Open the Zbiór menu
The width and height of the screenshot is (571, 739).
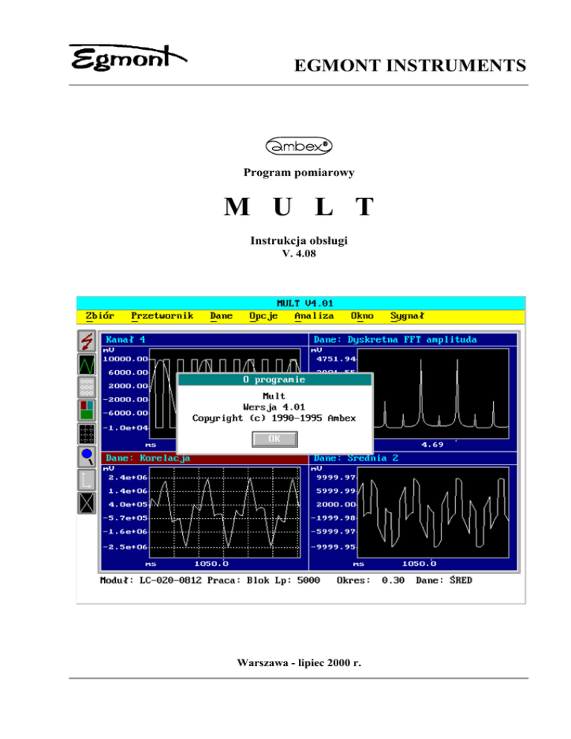pyautogui.click(x=100, y=316)
